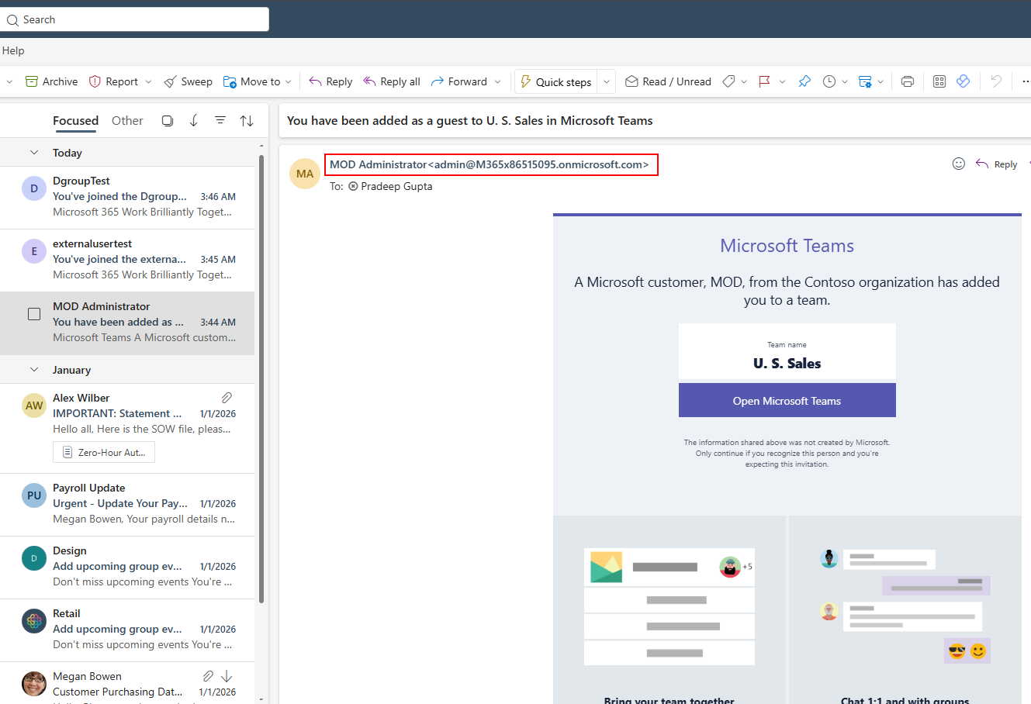Expand the Quick steps dropdown arrow

(x=607, y=81)
